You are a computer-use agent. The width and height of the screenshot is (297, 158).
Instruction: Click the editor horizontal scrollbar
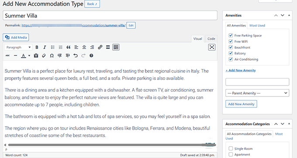pyautogui.click(x=112, y=145)
